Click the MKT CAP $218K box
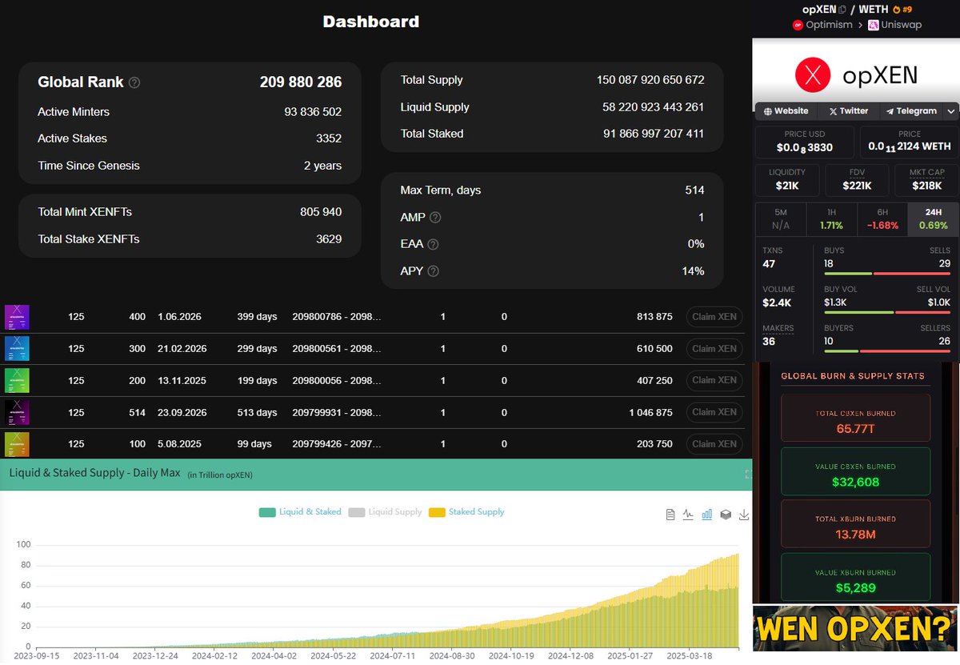This screenshot has width=960, height=665. click(926, 180)
